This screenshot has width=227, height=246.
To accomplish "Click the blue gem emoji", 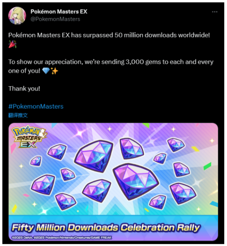I will pos(46,71).
